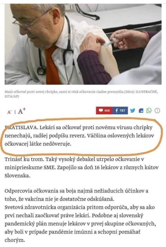Click the word 'SME' in minipoll paragraph

click(49, 168)
